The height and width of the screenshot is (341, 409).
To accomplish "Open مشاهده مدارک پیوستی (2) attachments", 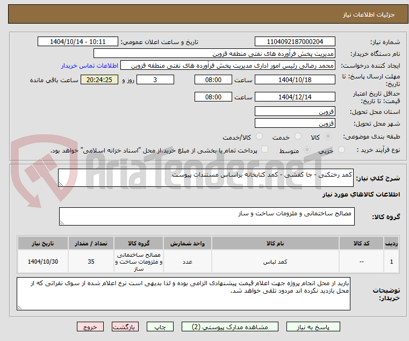I will [230, 327].
